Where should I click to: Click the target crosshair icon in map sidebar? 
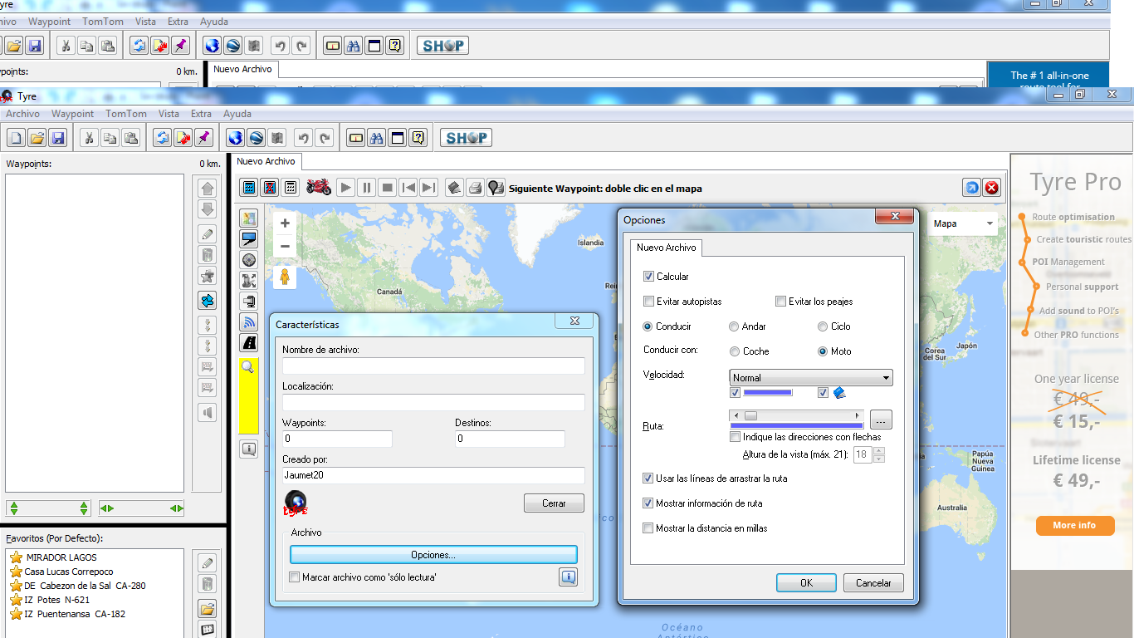249,260
